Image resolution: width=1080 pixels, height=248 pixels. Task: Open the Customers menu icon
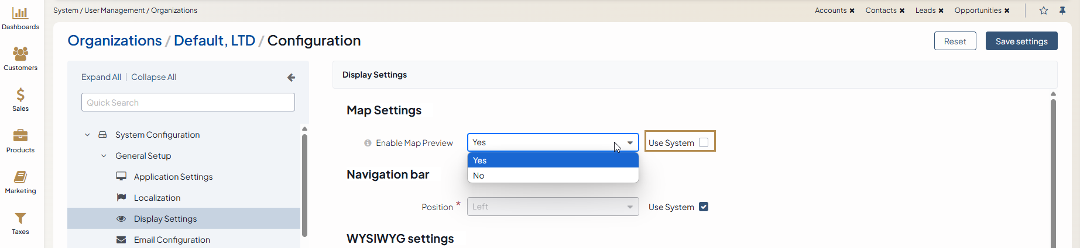[x=20, y=54]
